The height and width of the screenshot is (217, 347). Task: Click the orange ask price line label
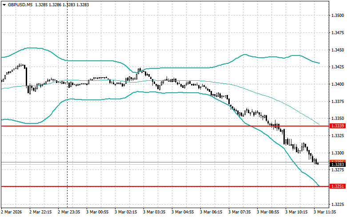[338, 162]
